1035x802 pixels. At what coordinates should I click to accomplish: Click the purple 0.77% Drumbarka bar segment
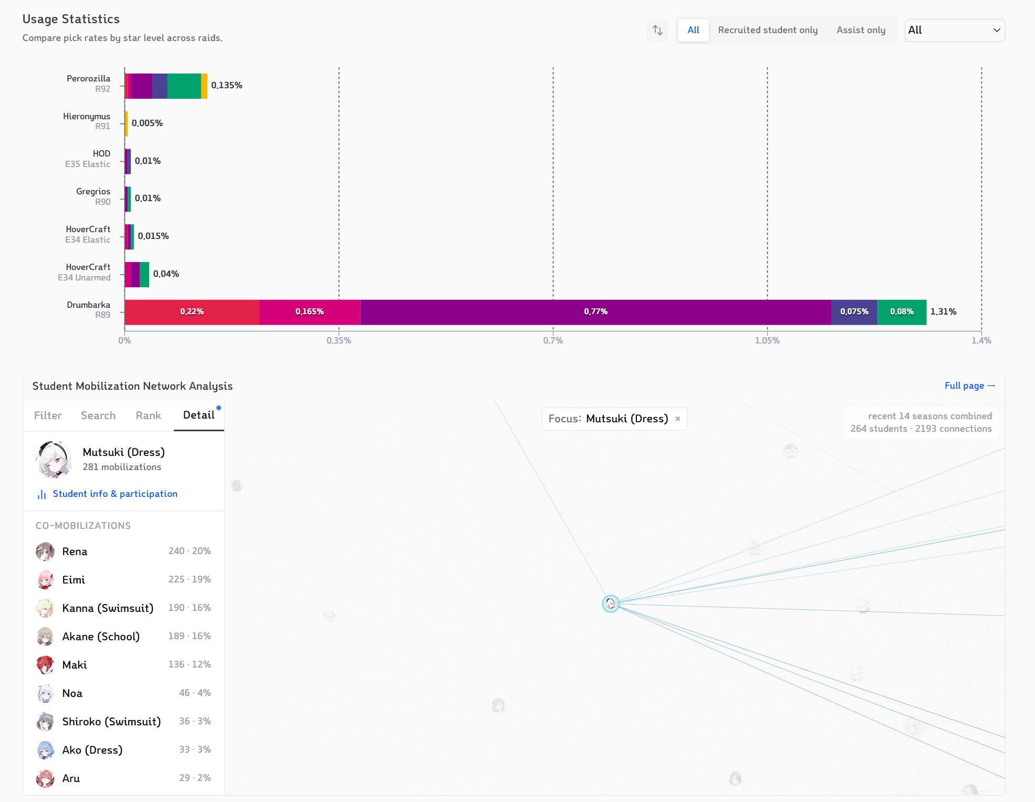(x=595, y=312)
